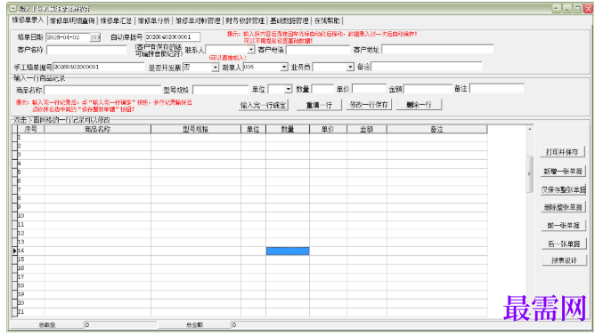Screen dimensions: 603x336
Task: Click the 仅保存整张单据 button
Action: coord(564,189)
